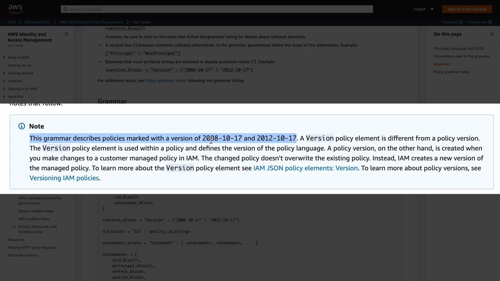Viewport: 500px width, 281px height.
Task: Click the AWS logo icon
Action: point(15,9)
